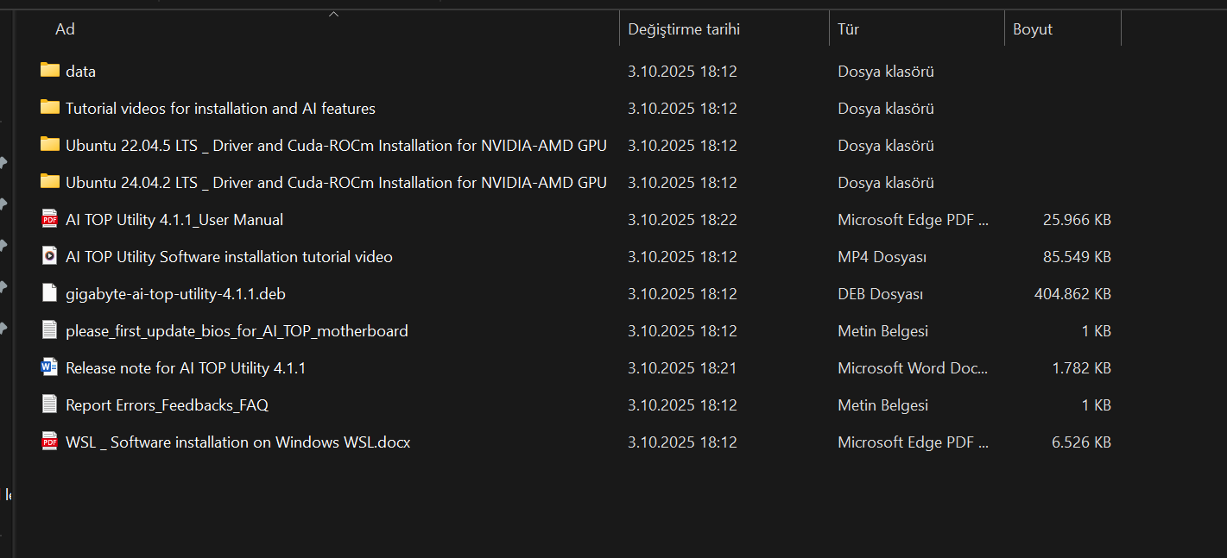This screenshot has width=1227, height=558.
Task: Select the Ubuntu 24.04.2 LTS Driver folder name
Action: point(336,183)
